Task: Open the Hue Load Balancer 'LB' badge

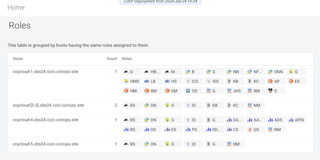Action: pos(152,81)
